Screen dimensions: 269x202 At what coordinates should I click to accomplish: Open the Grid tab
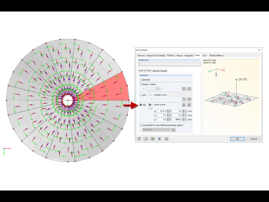[204, 56]
